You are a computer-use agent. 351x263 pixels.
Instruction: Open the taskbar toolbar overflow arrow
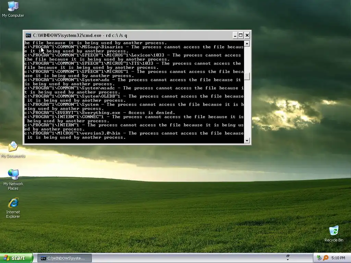tap(288, 260)
